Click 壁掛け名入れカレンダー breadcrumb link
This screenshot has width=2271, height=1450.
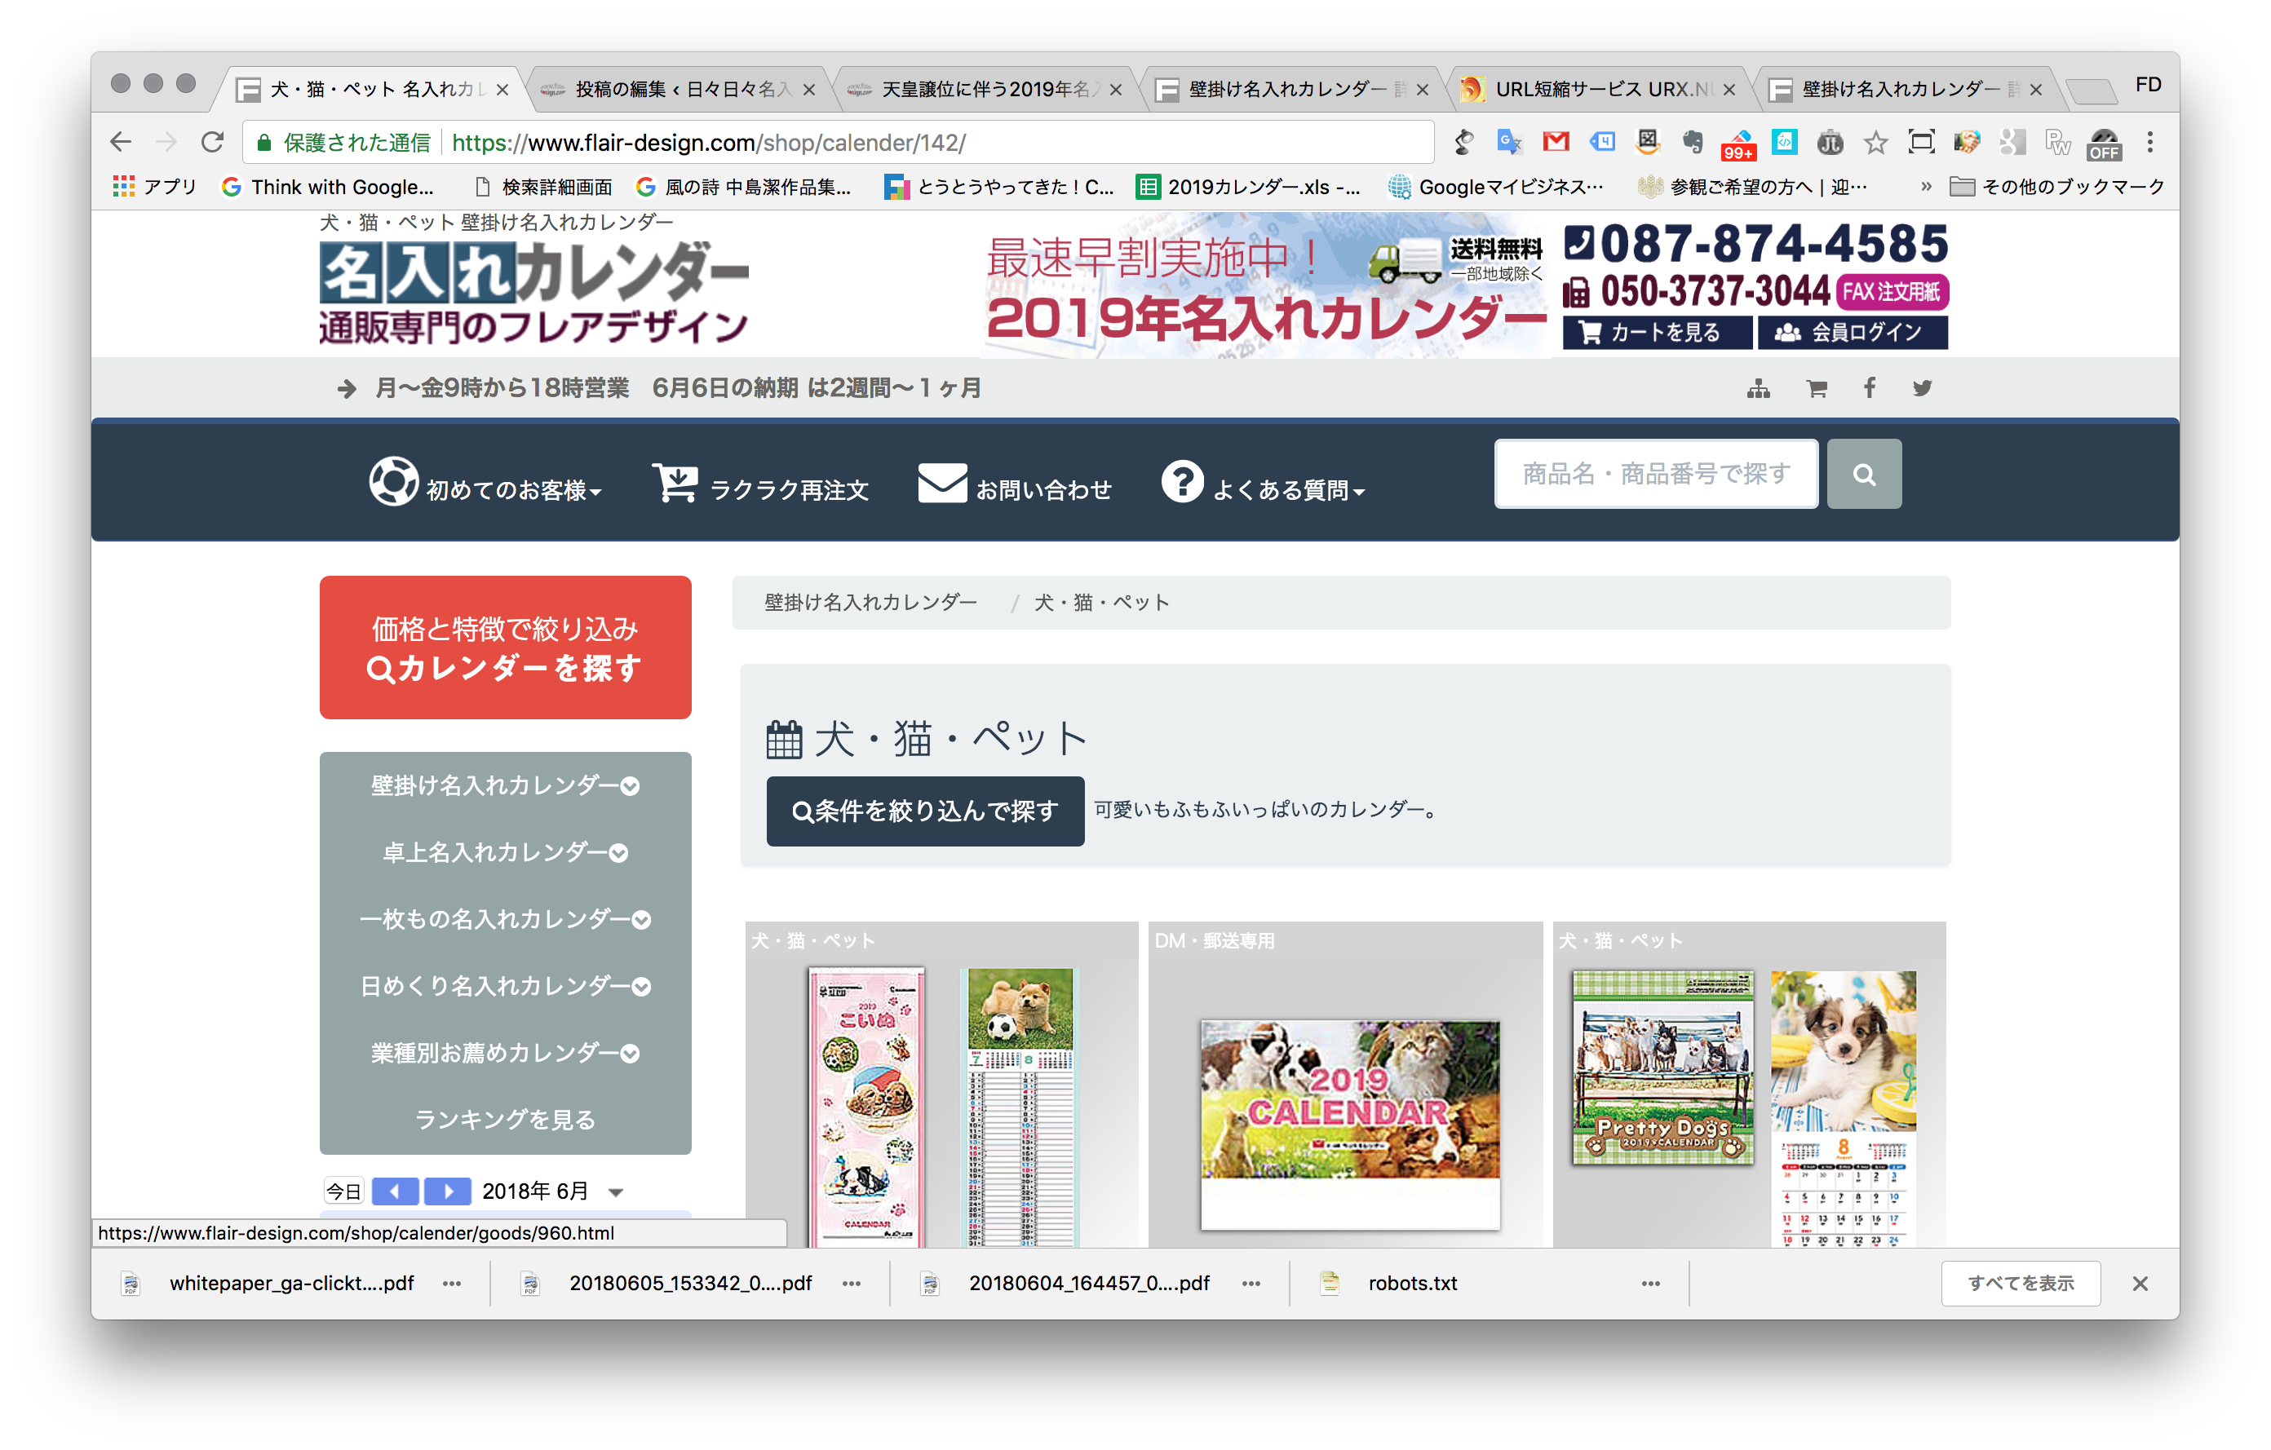(x=870, y=603)
